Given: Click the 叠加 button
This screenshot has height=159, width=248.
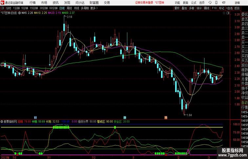Looking at the screenshot, I should (184, 8).
